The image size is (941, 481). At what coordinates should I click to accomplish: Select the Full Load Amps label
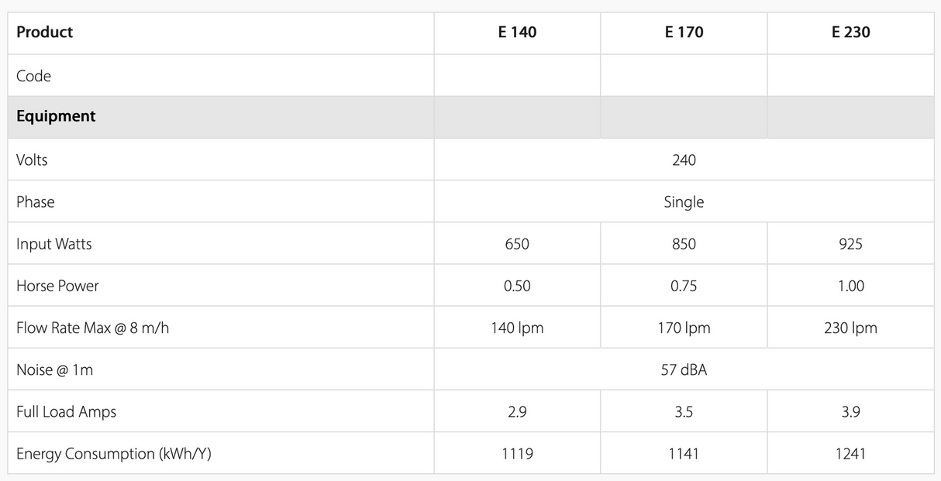pyautogui.click(x=66, y=412)
